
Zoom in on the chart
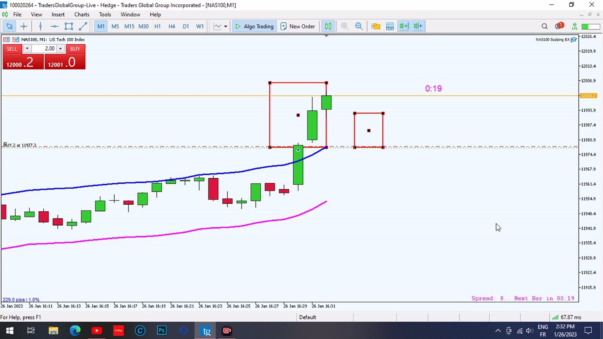click(345, 26)
